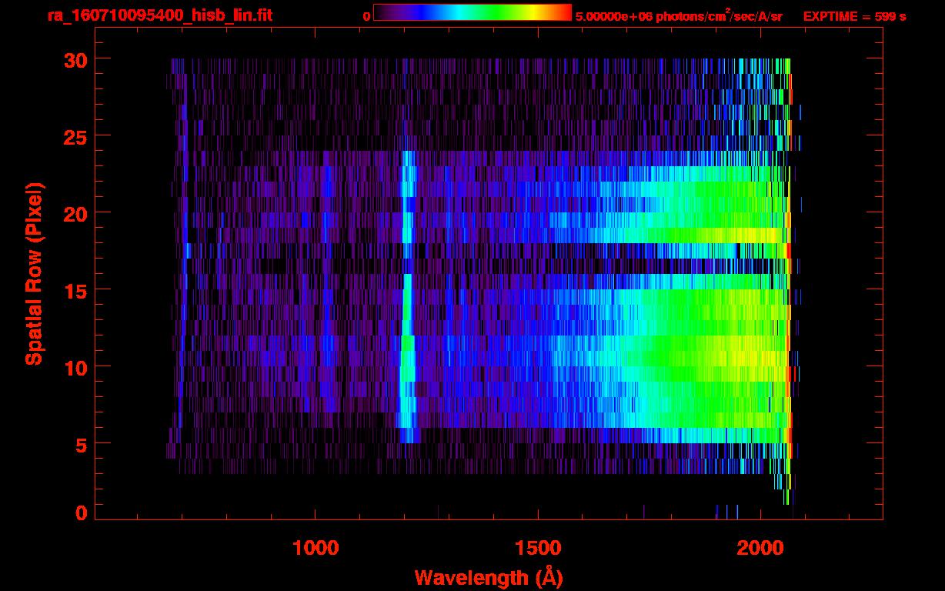Click the colorbar minimum label 0
Viewport: 945px width, 591px height.
point(366,16)
